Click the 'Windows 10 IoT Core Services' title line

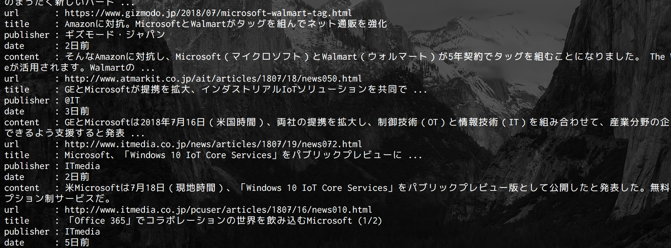click(243, 155)
